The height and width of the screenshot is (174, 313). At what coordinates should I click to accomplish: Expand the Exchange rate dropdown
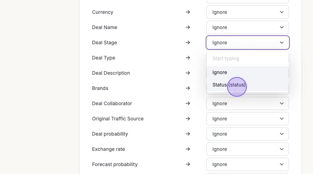pyautogui.click(x=247, y=149)
